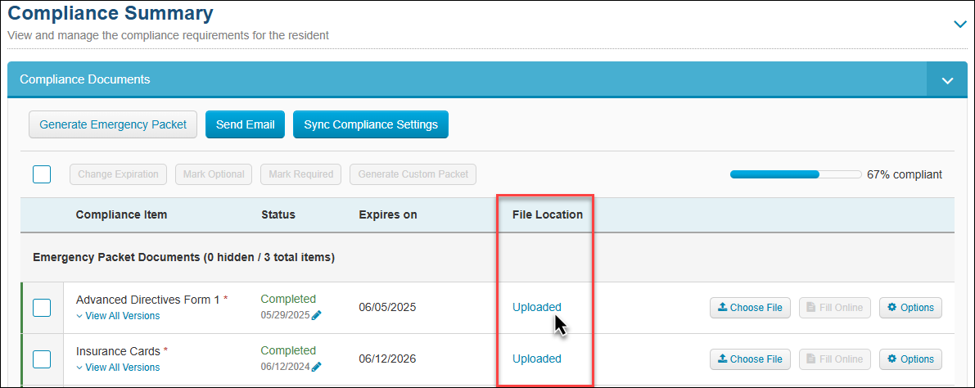This screenshot has width=975, height=388.
Task: Choose File for Insurance Cards row
Action: point(750,359)
